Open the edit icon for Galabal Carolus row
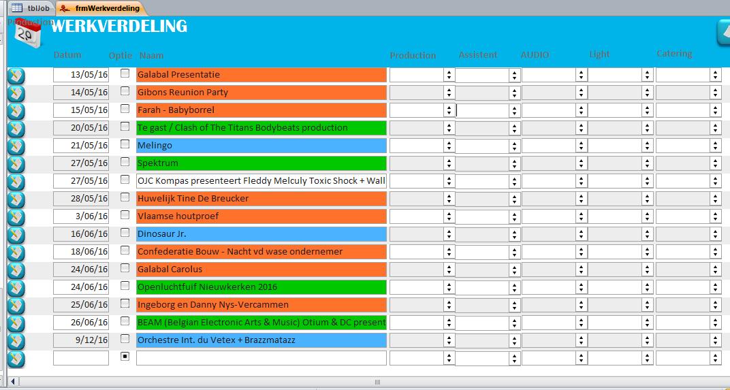This screenshot has height=390, width=730. point(16,270)
